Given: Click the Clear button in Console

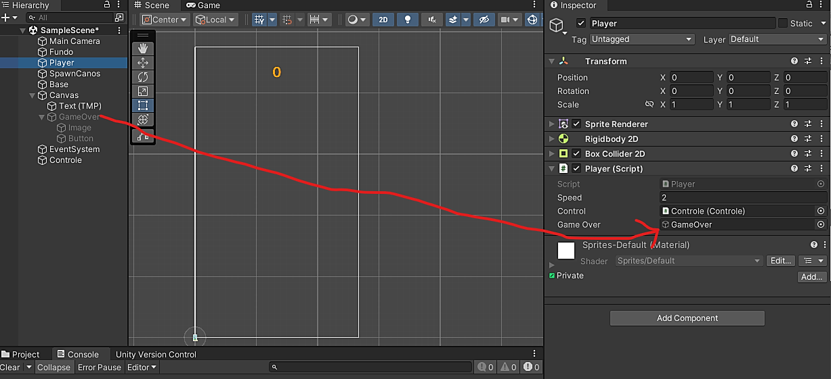Looking at the screenshot, I should tap(10, 368).
